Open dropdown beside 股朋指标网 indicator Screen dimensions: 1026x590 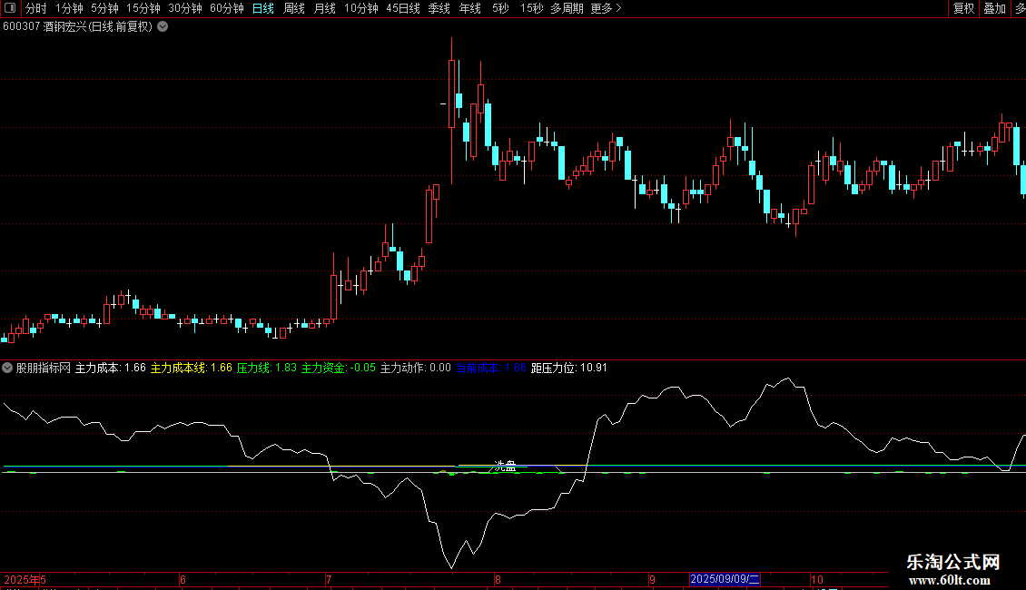[x=7, y=368]
